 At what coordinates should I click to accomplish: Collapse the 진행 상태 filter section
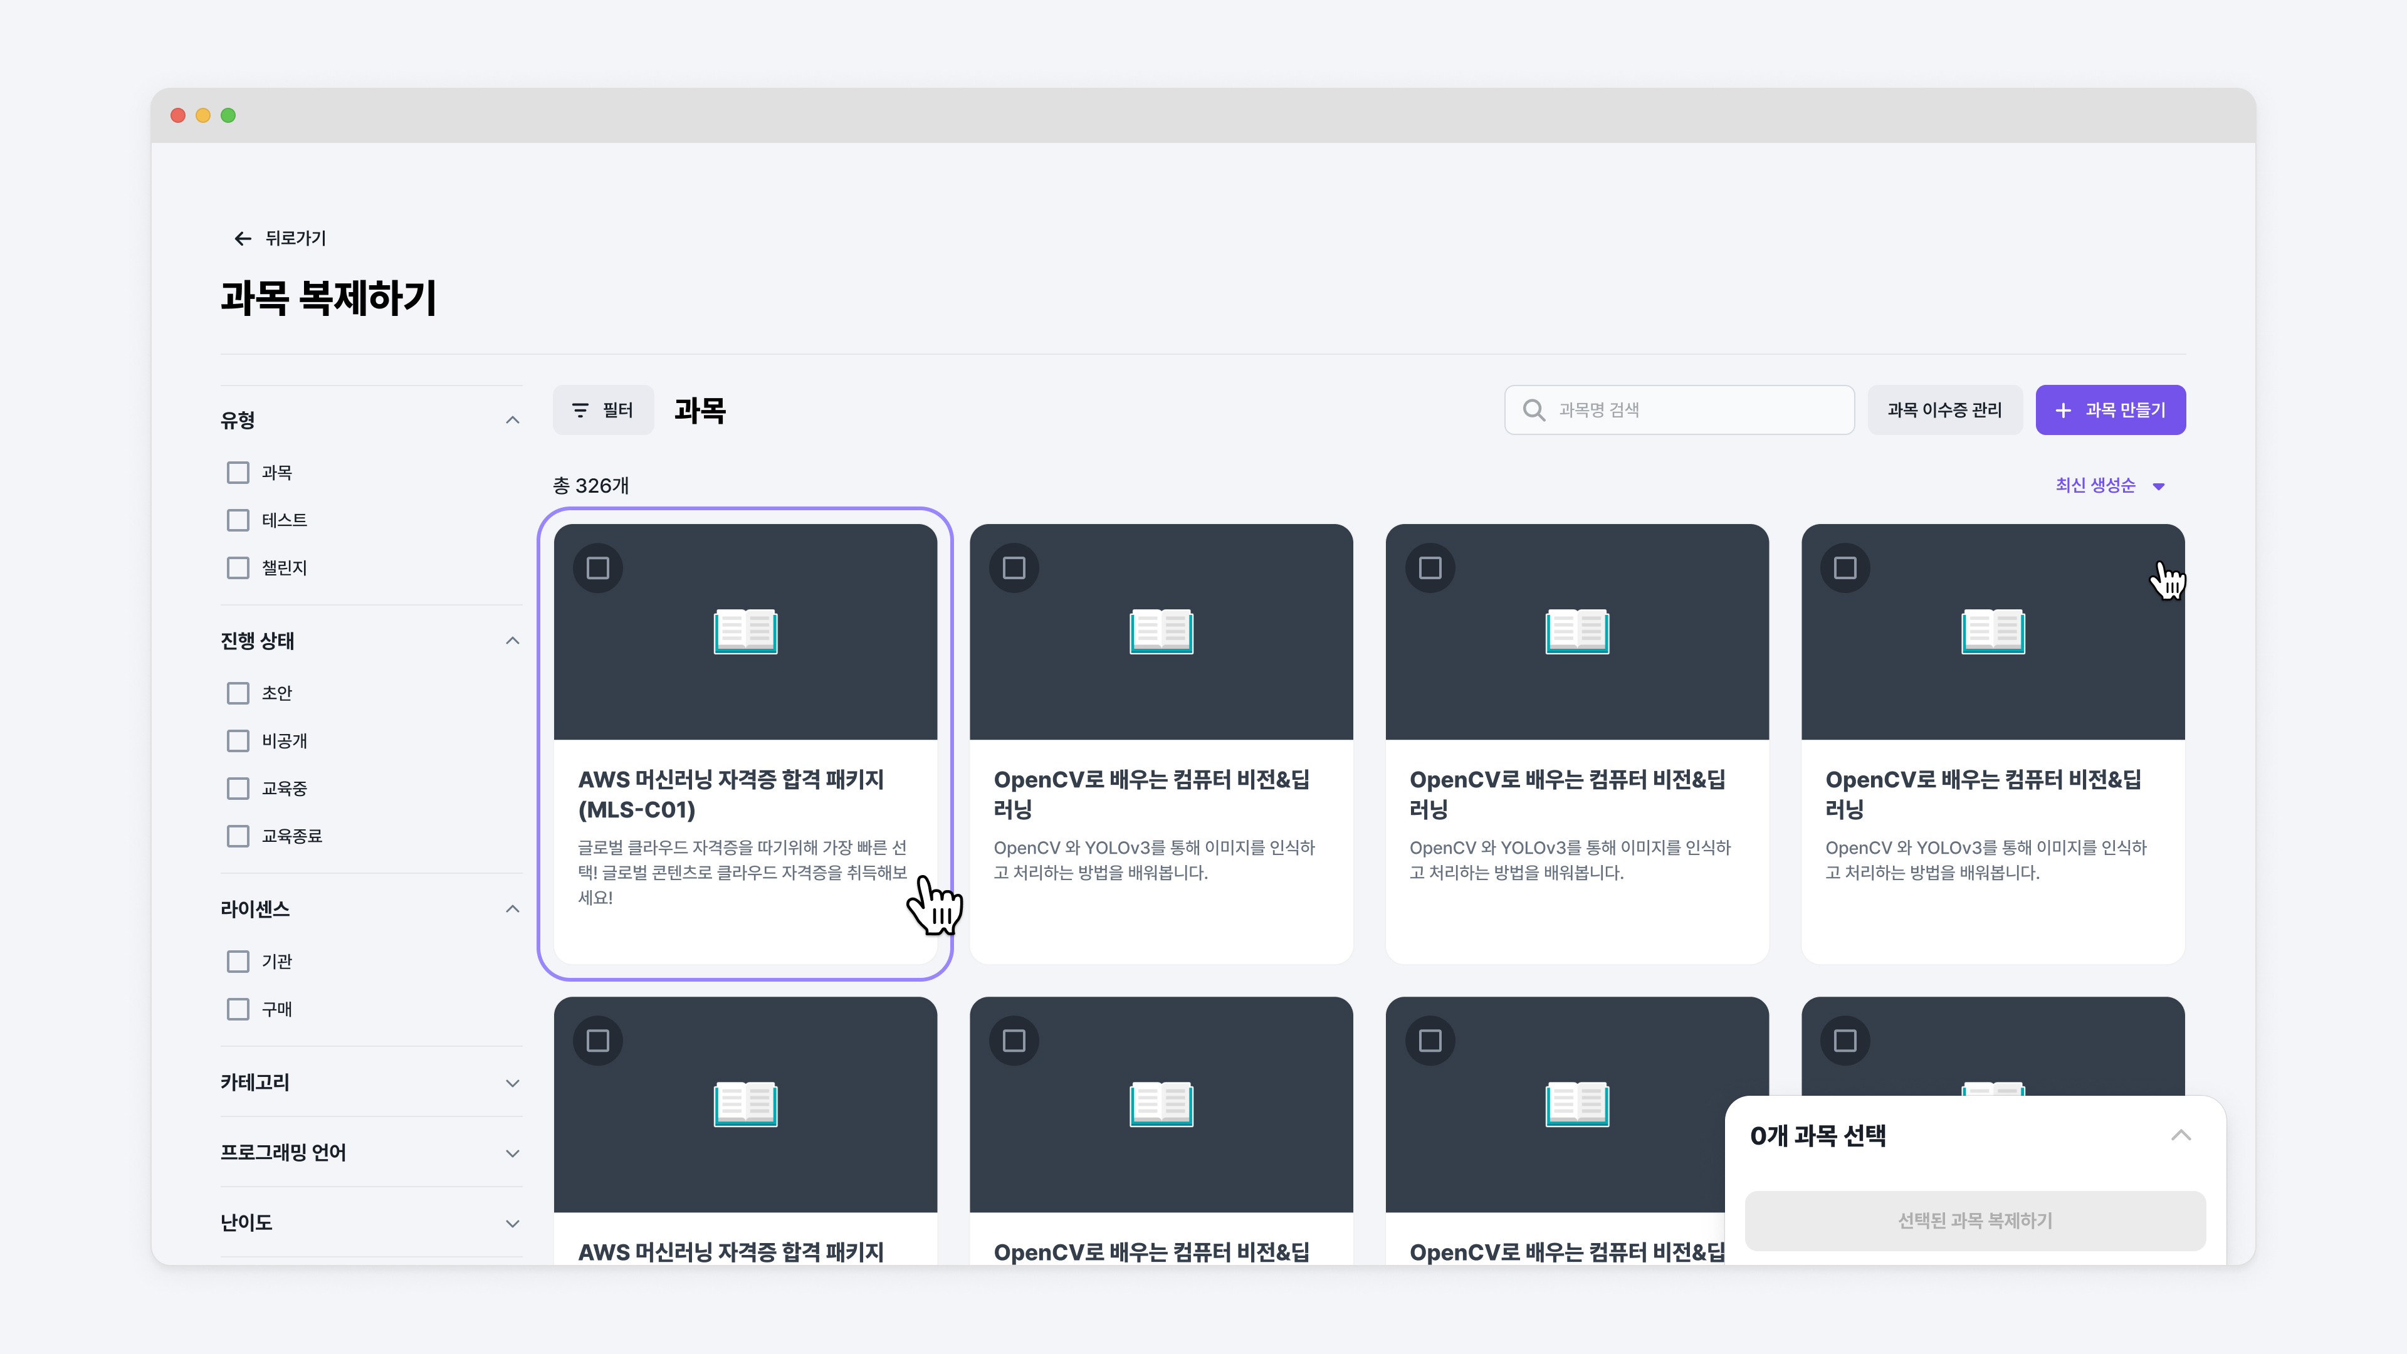click(512, 641)
